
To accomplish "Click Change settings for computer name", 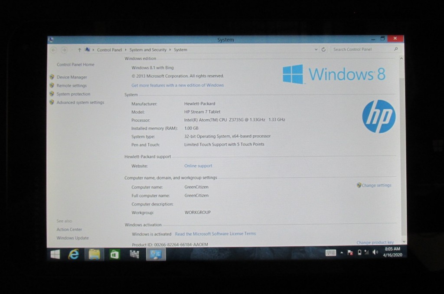I will [376, 185].
